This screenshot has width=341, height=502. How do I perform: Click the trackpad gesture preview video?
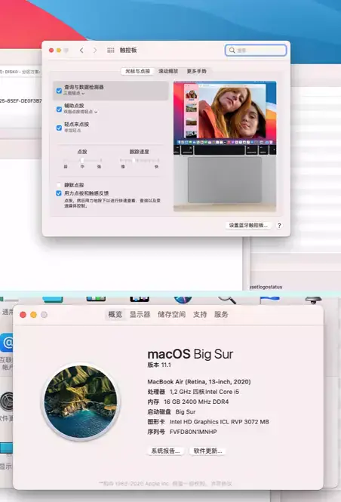pos(225,146)
